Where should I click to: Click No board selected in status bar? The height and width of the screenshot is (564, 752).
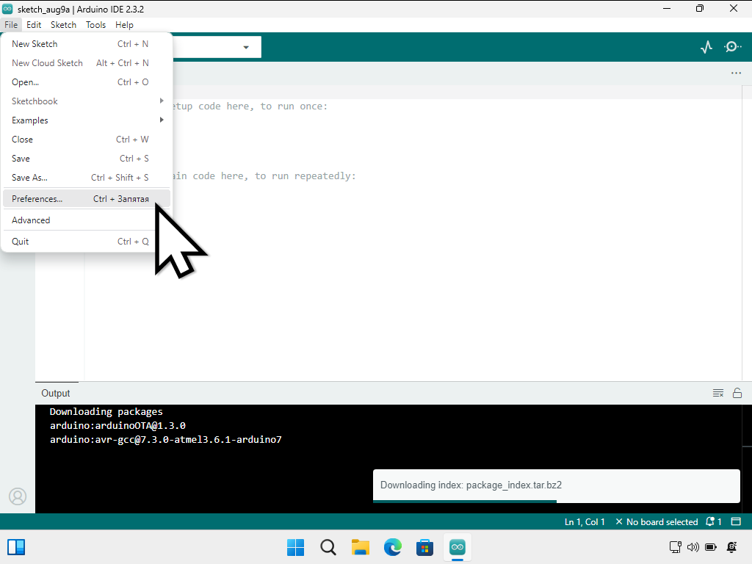click(657, 522)
